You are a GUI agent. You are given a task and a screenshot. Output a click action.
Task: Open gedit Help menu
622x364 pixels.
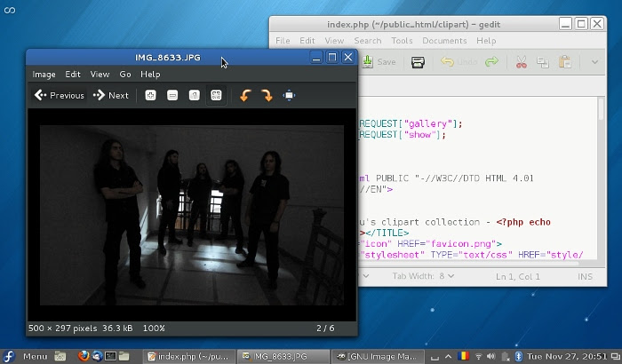click(486, 41)
